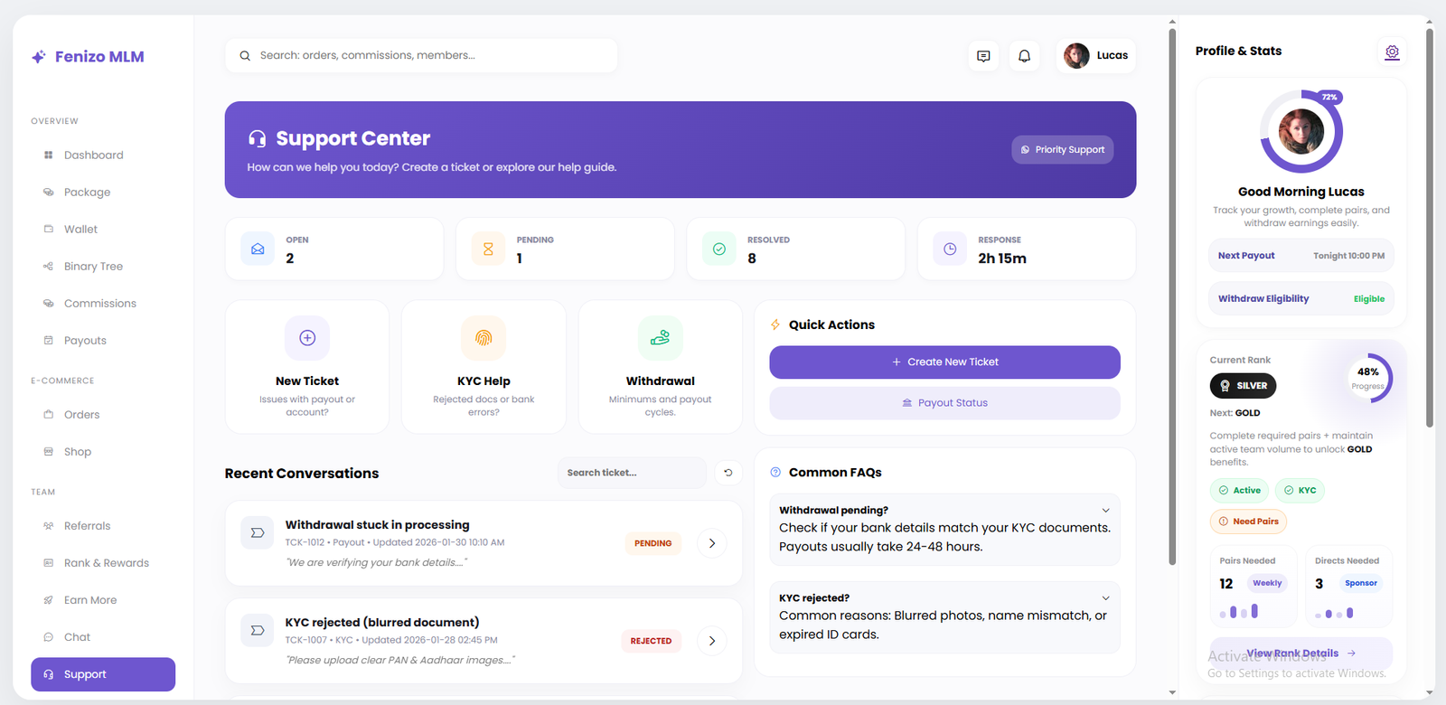Refresh the recent conversations list
This screenshot has height=705, width=1446.
pos(728,473)
